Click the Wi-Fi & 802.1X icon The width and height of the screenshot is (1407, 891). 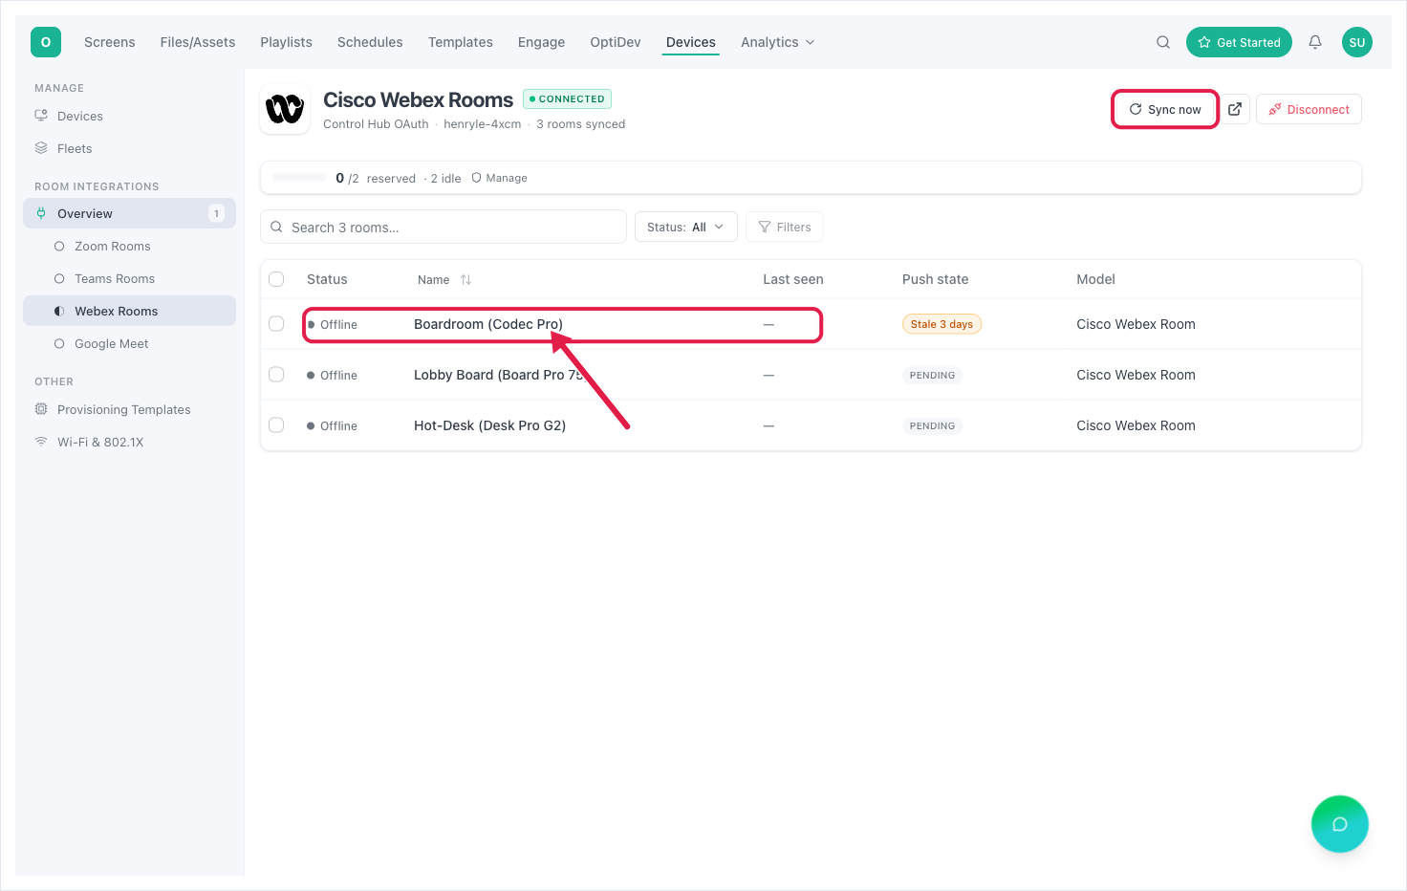point(41,442)
